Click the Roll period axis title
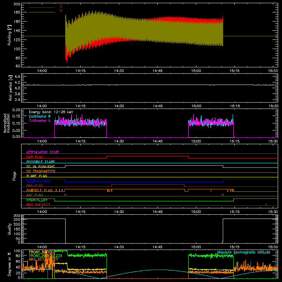 tap(10, 88)
